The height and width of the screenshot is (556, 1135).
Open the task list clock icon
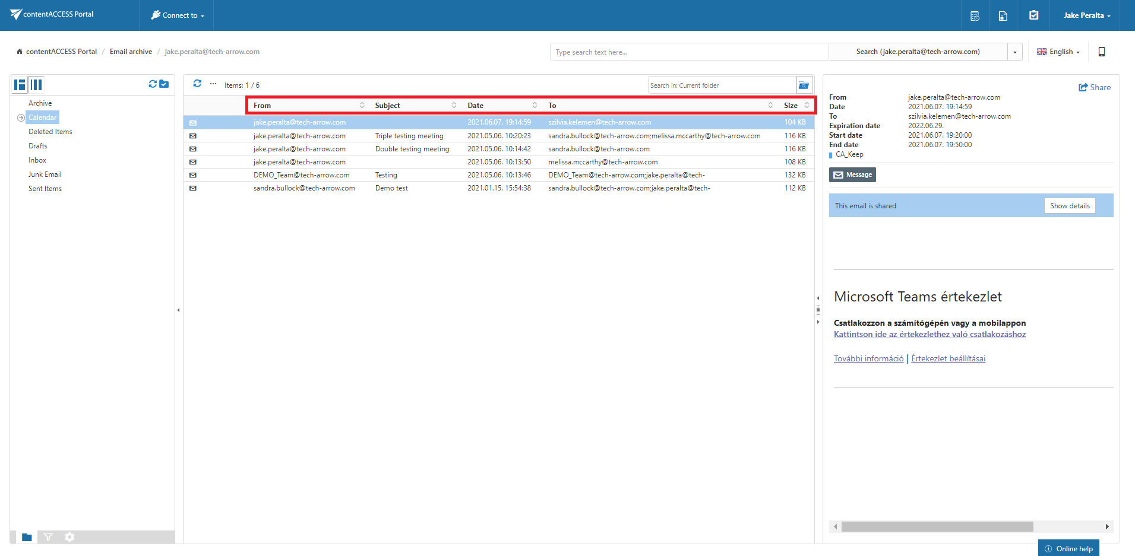pyautogui.click(x=975, y=16)
